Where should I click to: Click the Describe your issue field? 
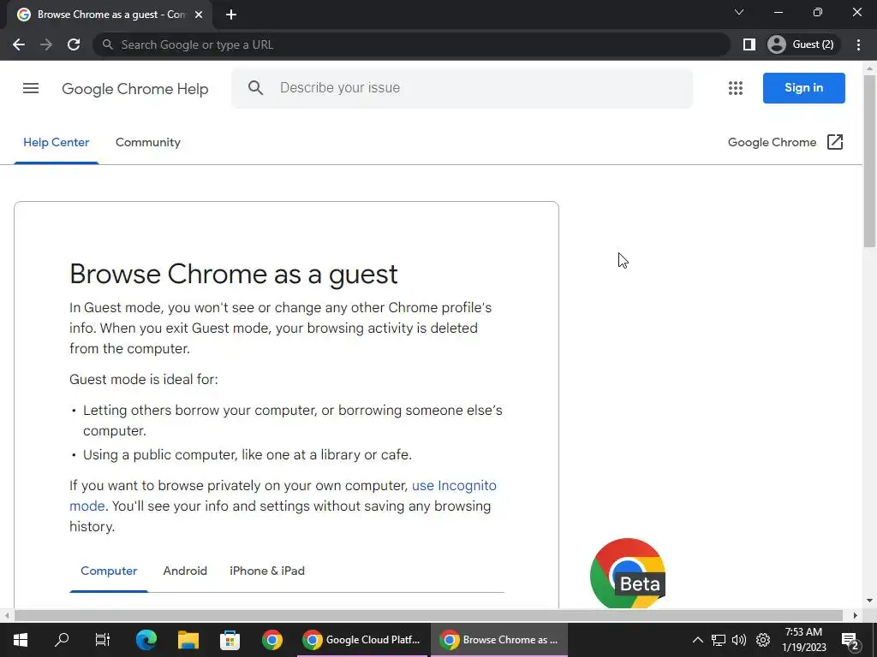462,88
